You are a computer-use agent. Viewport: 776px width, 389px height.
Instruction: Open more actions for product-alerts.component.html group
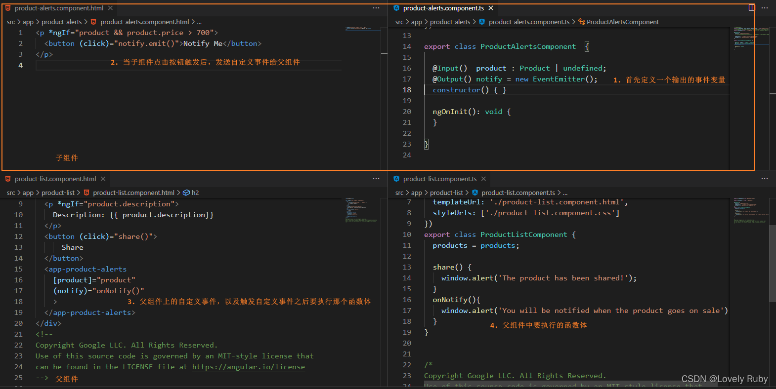coord(376,8)
